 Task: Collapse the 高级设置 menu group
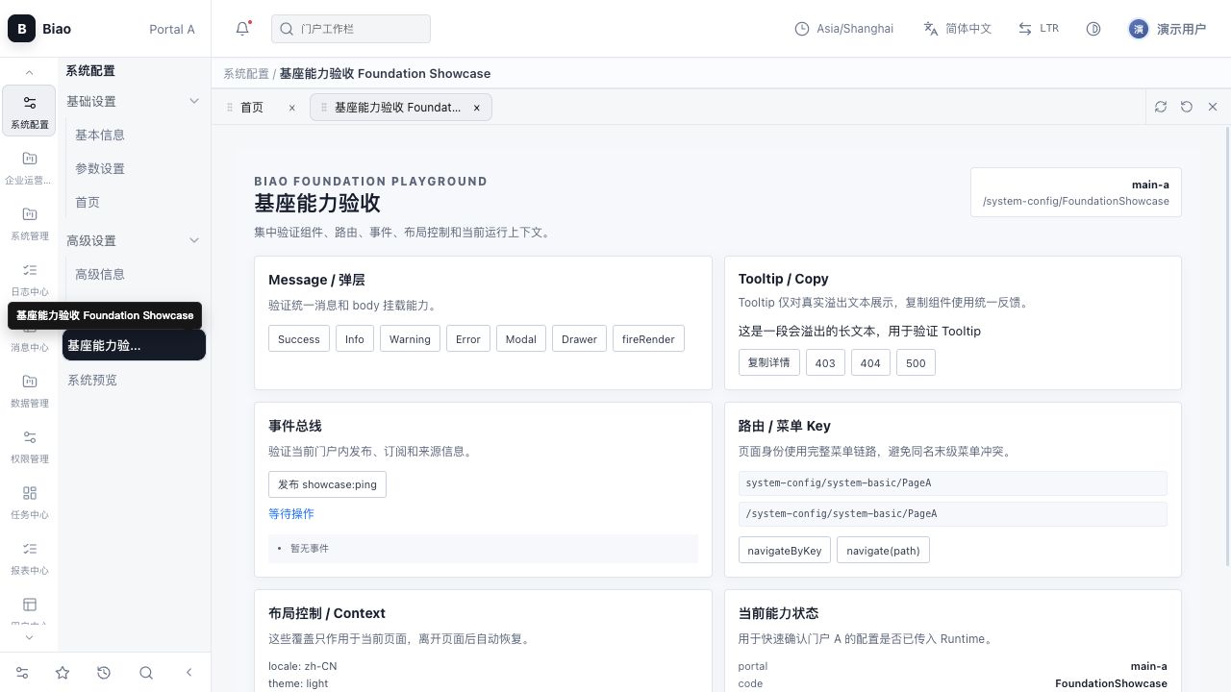[x=135, y=240]
